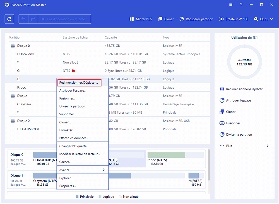Image resolution: width=279 pixels, height=204 pixels.
Task: Select Diviser la partition... menu entry
Action: tap(83, 106)
